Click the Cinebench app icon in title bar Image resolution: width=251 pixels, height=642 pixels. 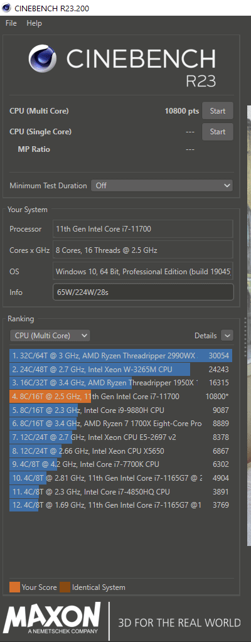point(7,8)
